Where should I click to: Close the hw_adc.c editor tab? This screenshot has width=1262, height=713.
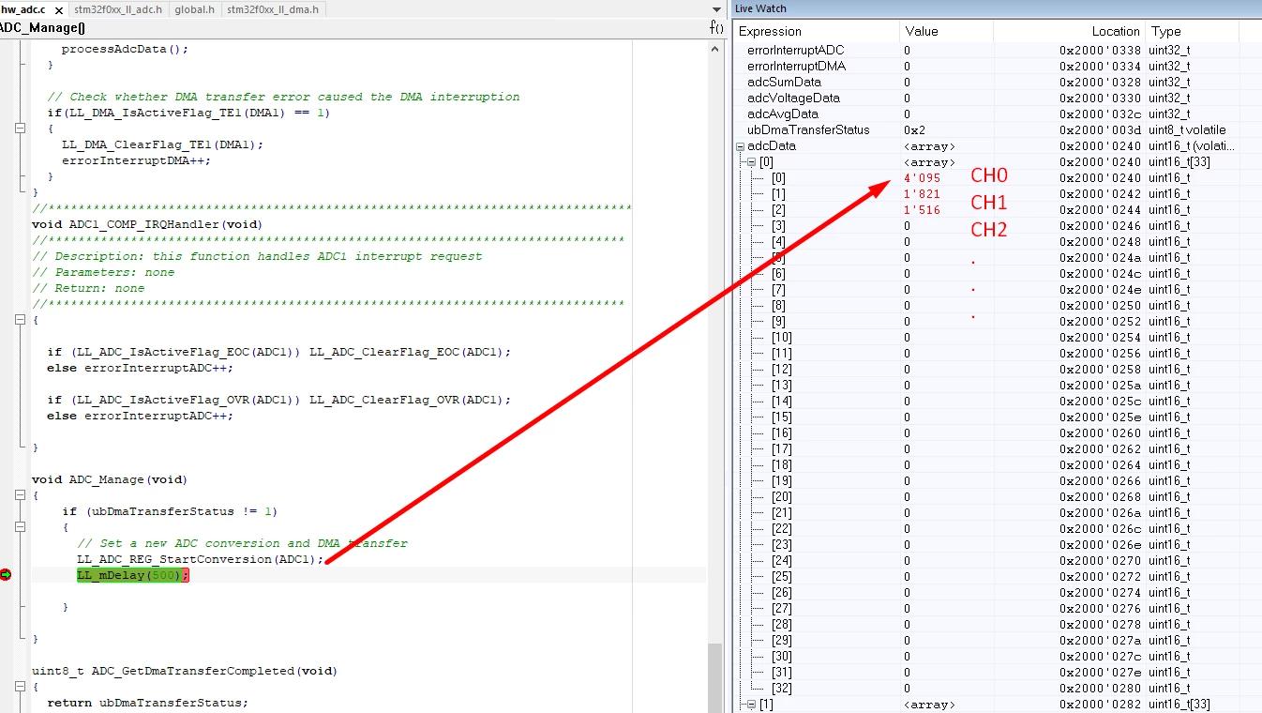point(59,10)
